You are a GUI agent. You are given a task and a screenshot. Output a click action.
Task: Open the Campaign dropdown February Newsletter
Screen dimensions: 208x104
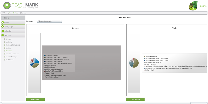49,21
